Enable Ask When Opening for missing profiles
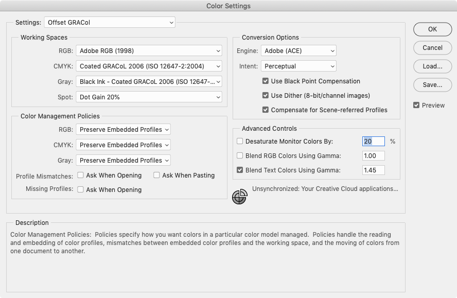This screenshot has height=298, width=457. tap(80, 189)
